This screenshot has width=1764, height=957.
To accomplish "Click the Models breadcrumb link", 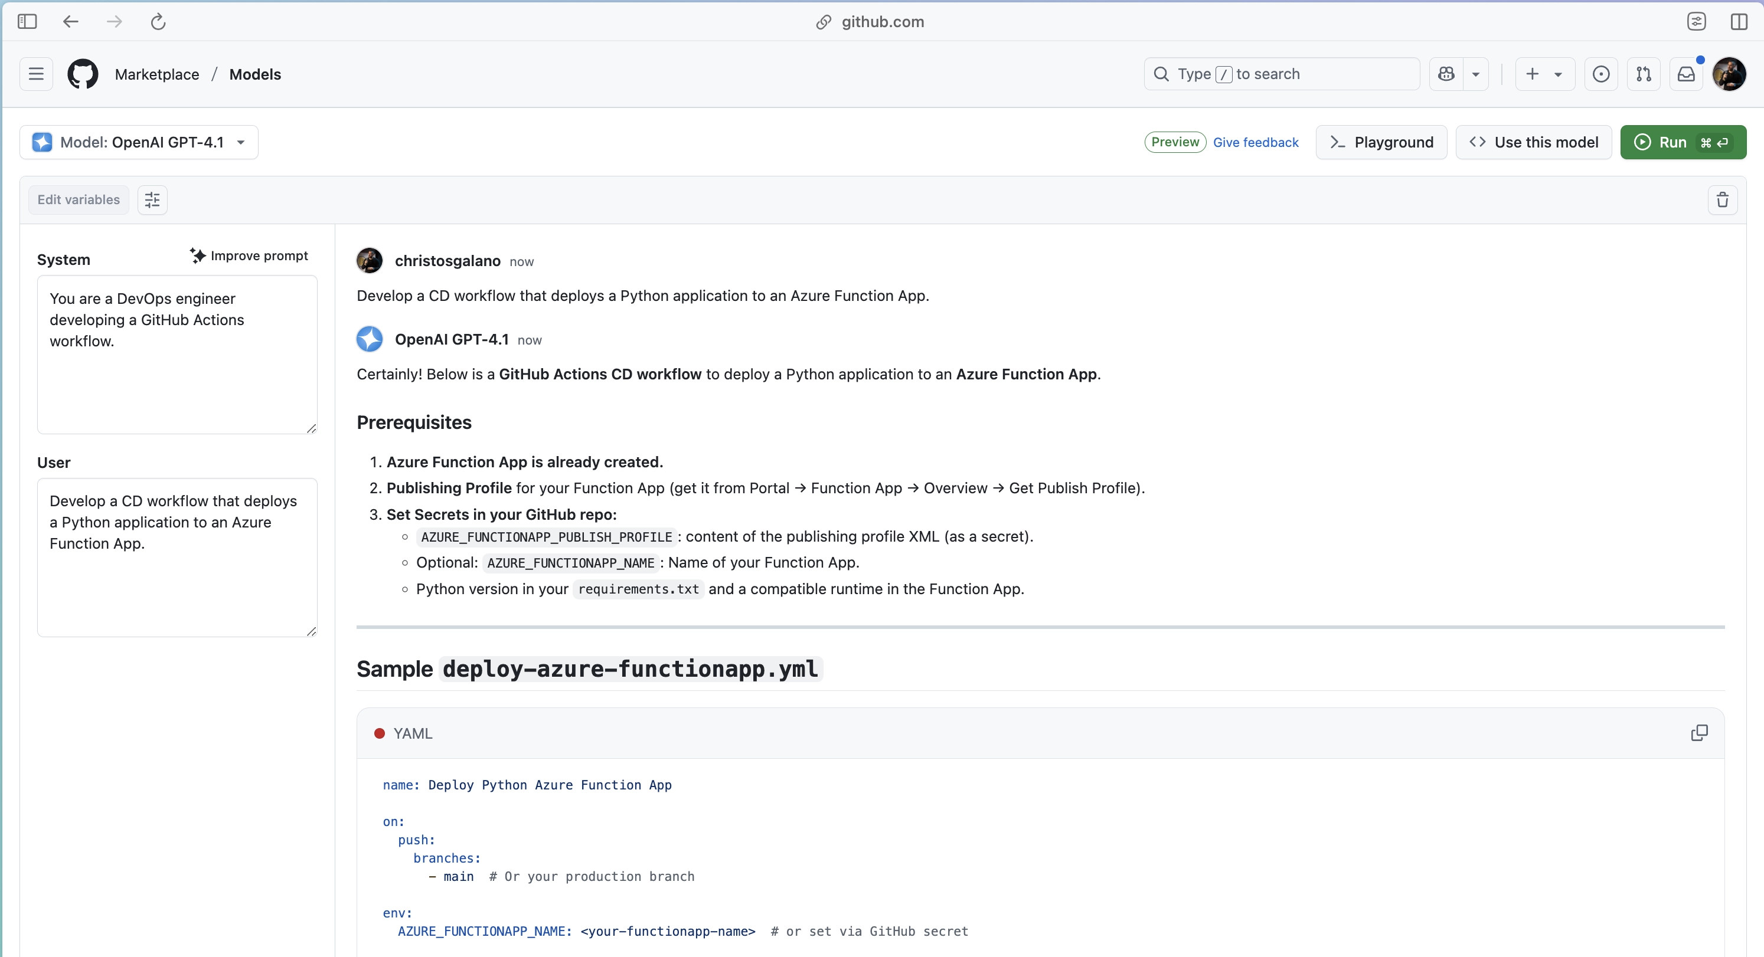I will pyautogui.click(x=254, y=74).
